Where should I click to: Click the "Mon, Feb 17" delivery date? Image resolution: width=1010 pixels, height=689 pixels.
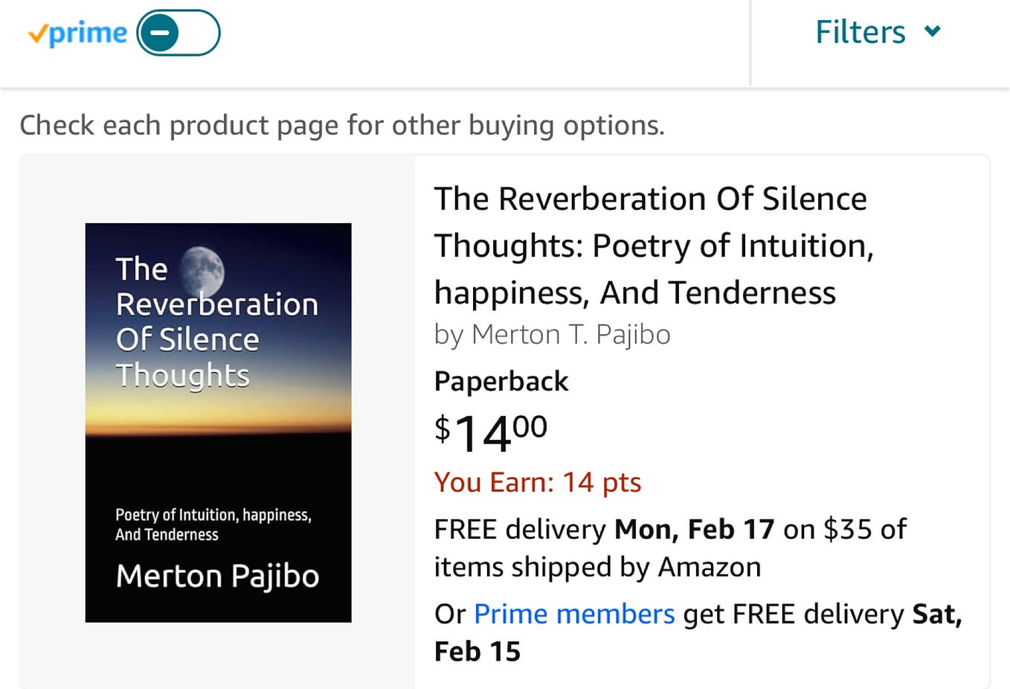click(x=694, y=529)
